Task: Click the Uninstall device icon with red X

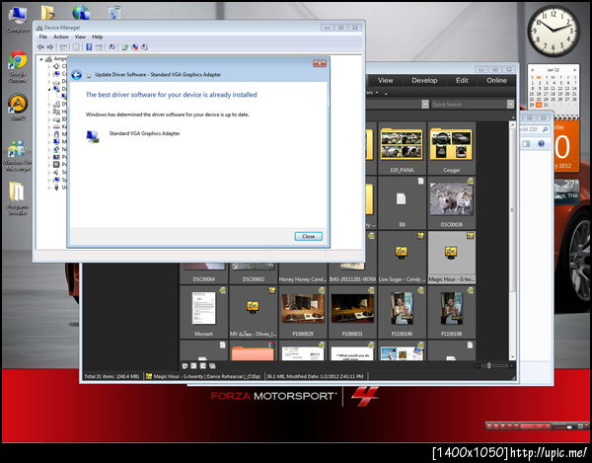Action: [135, 47]
